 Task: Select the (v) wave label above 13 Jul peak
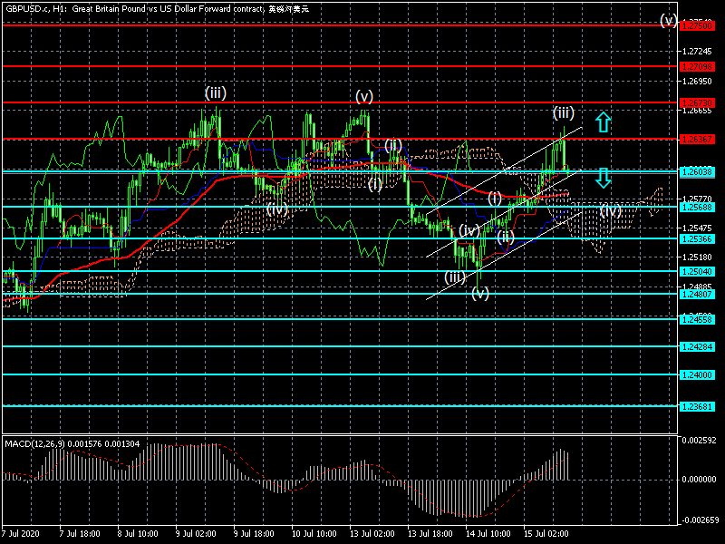364,97
